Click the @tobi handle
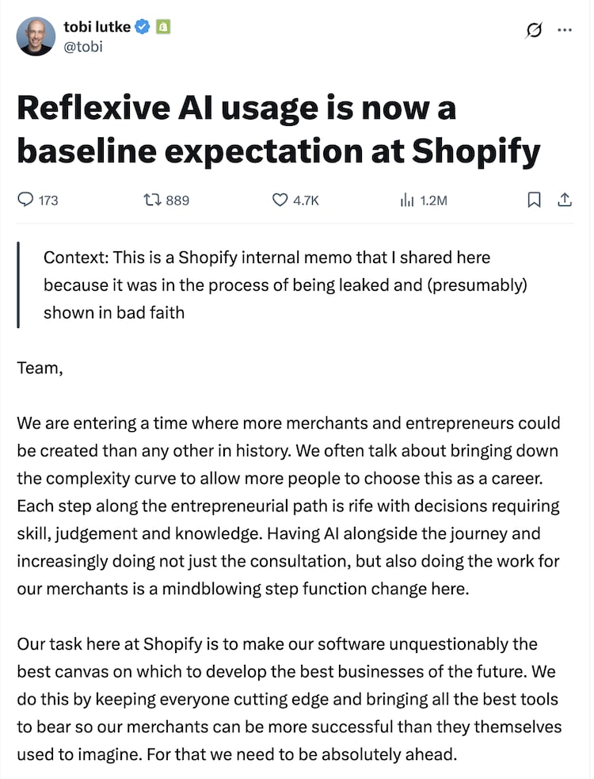 82,46
